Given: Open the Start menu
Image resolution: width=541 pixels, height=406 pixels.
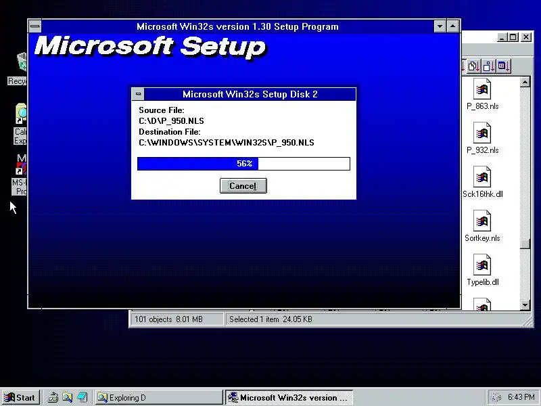Looking at the screenshot, I should 21,397.
